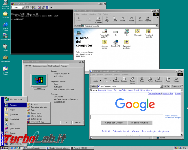Click the Google search input field

(127, 117)
